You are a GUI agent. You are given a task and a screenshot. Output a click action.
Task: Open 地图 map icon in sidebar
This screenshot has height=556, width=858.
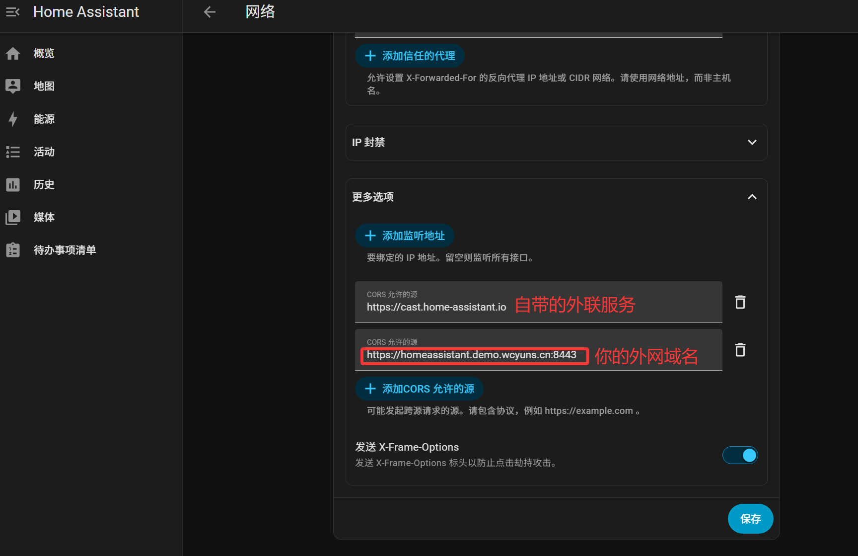pyautogui.click(x=13, y=86)
